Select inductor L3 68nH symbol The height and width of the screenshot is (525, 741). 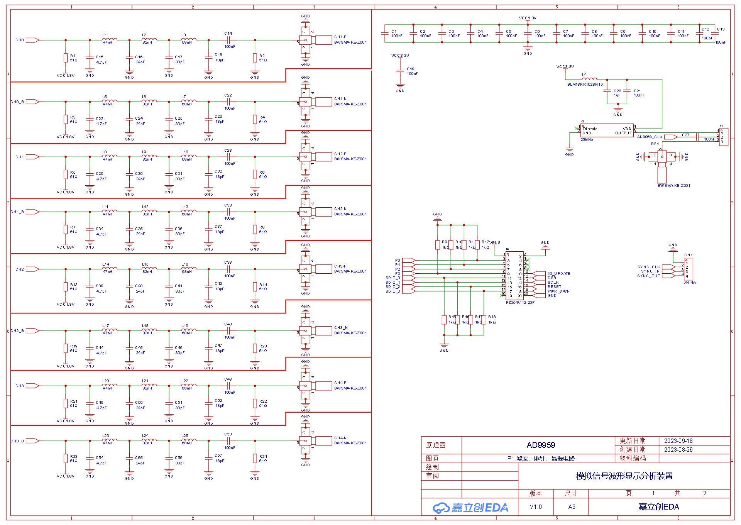click(189, 39)
